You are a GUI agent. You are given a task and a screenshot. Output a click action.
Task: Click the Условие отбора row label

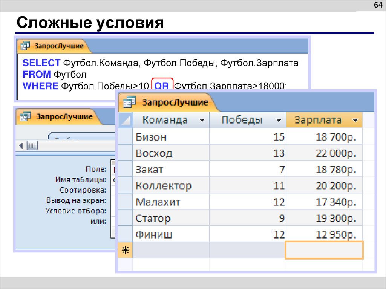[x=84, y=211]
